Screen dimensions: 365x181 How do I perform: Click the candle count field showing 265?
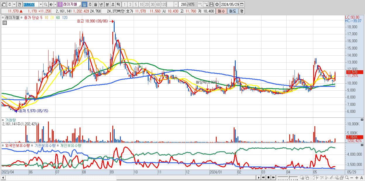pyautogui.click(x=183, y=5)
